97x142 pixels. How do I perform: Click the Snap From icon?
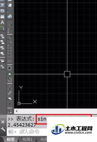click(x=10, y=30)
